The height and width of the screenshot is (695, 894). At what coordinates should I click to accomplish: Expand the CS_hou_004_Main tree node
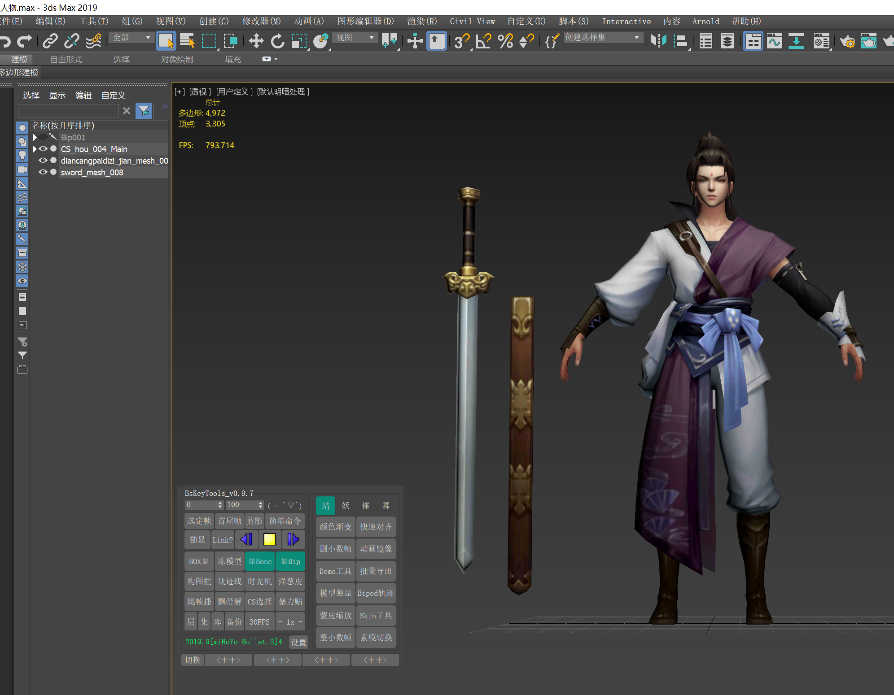[x=35, y=149]
